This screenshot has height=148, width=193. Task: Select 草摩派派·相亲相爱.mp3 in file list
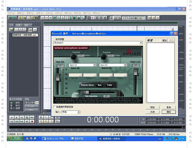point(24,35)
